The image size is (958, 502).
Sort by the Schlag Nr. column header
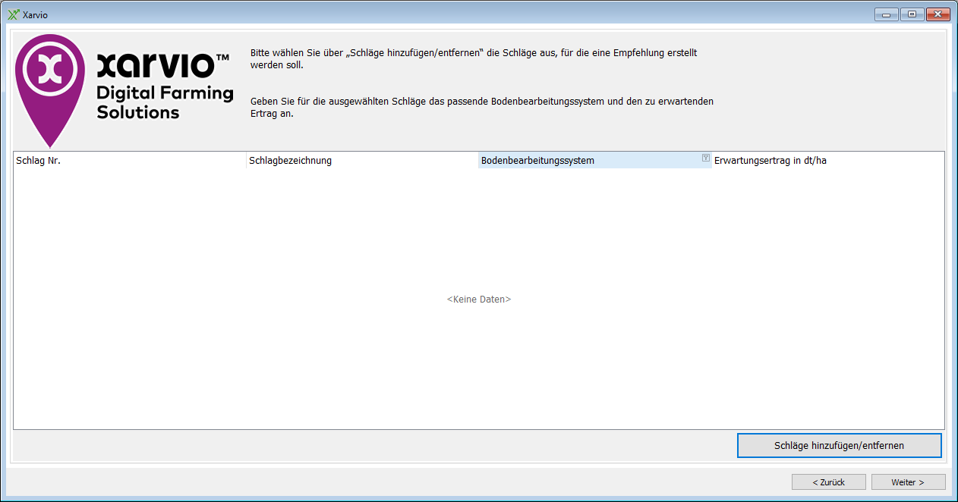tap(129, 161)
